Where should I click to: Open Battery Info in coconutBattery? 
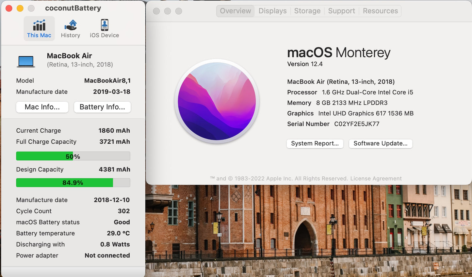click(102, 107)
